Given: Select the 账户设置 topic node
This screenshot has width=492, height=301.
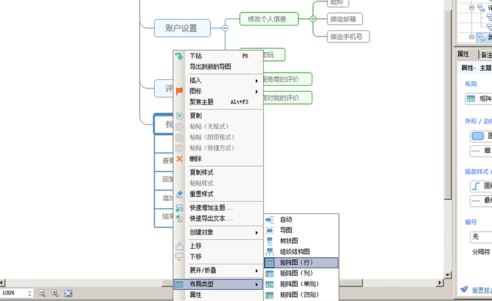Looking at the screenshot, I should coord(182,28).
